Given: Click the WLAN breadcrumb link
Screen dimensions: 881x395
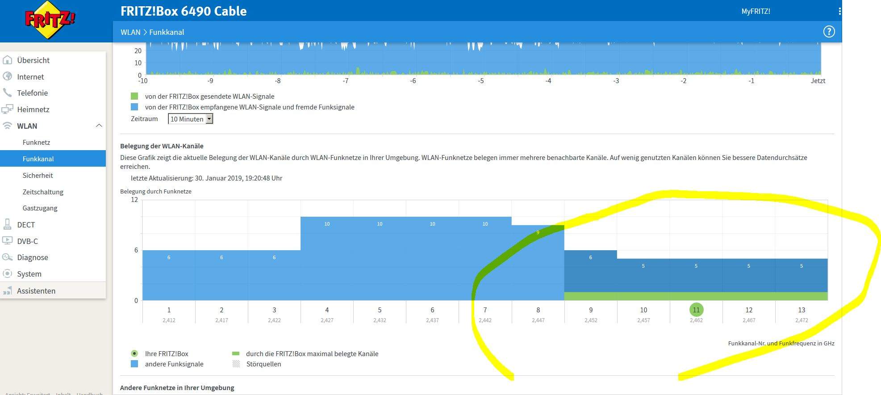Looking at the screenshot, I should click(x=130, y=32).
